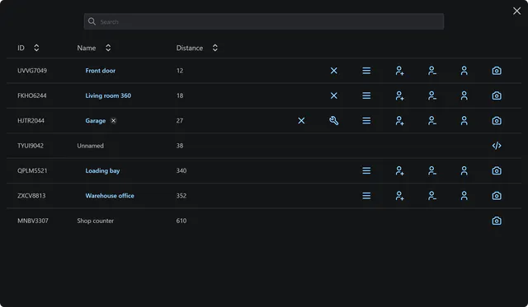The width and height of the screenshot is (528, 307).
Task: Open the Living room 360 link
Action: (108, 95)
